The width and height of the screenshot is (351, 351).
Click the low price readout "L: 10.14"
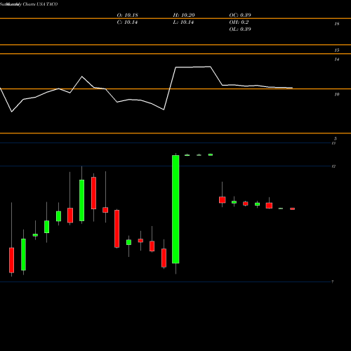point(183,22)
